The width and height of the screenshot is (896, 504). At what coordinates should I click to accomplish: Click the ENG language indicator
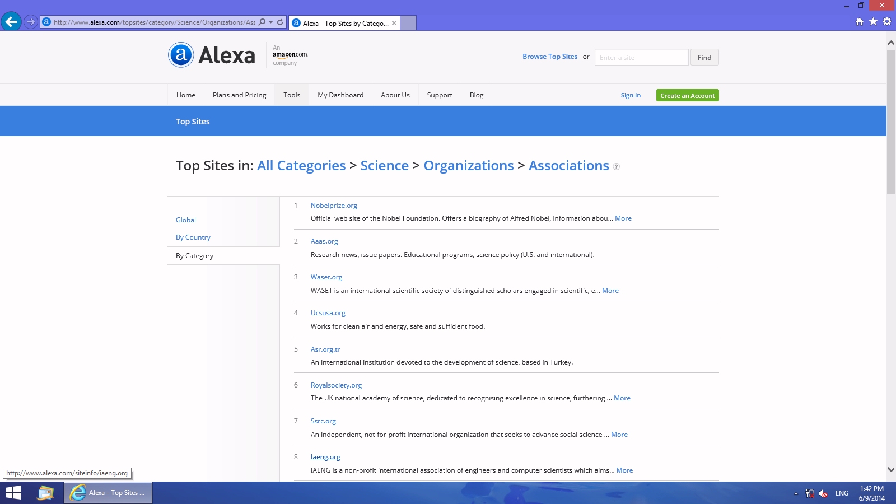point(842,493)
